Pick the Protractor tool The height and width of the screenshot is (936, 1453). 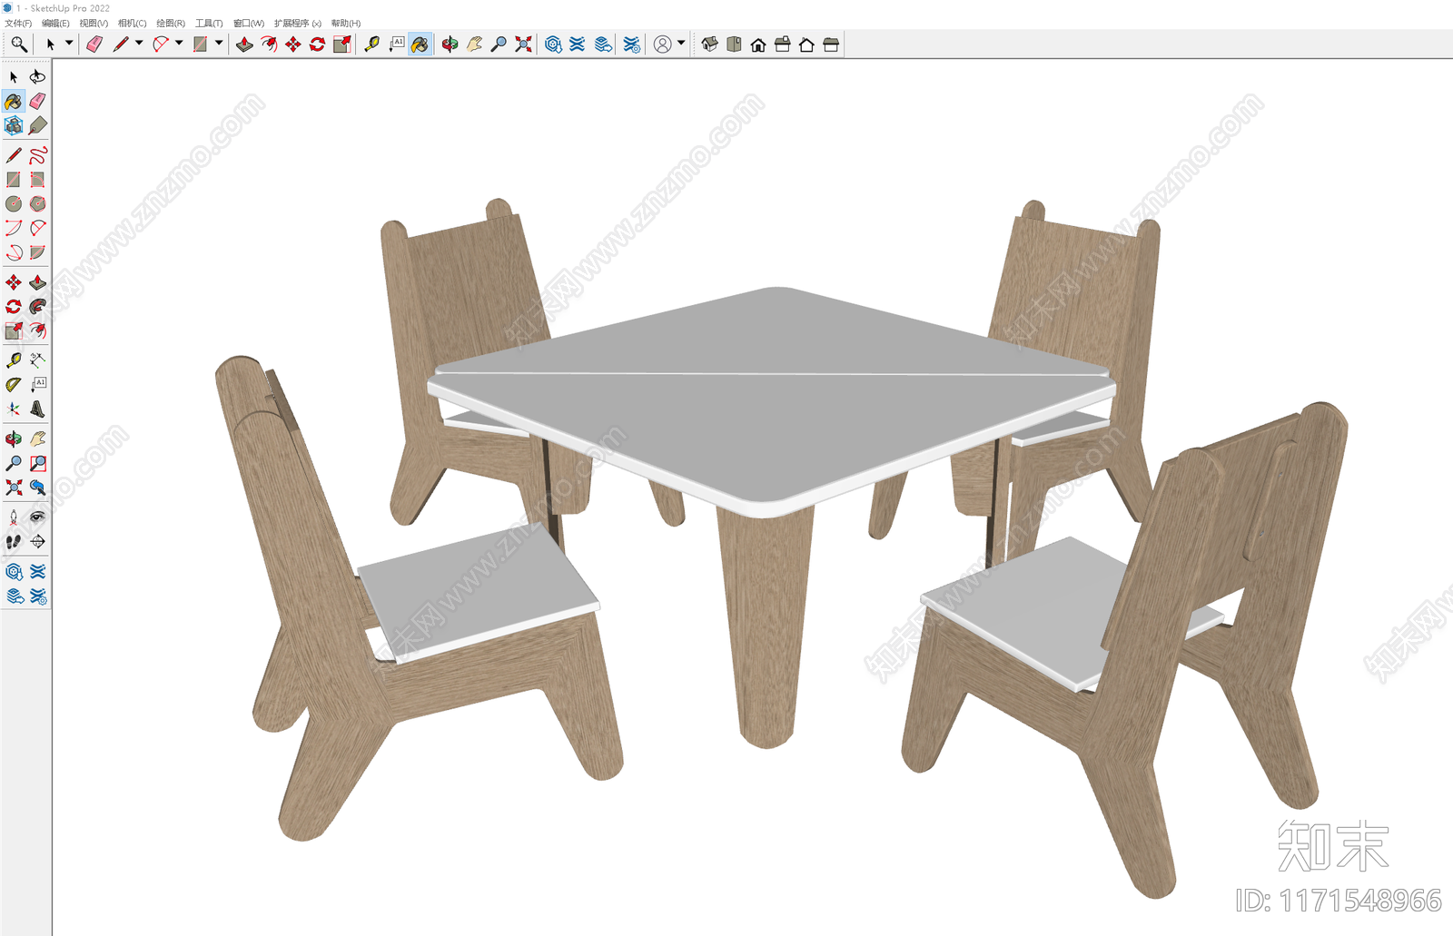tap(14, 385)
